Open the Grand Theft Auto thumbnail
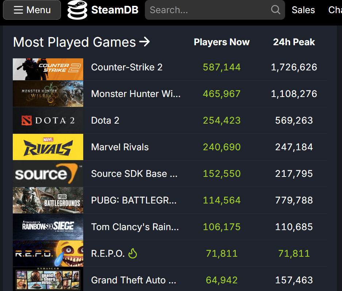 click(48, 279)
